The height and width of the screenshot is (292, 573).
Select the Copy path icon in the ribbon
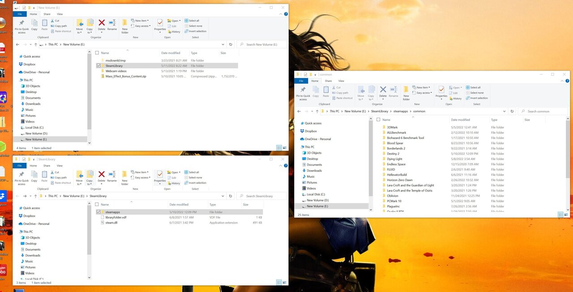coord(60,26)
